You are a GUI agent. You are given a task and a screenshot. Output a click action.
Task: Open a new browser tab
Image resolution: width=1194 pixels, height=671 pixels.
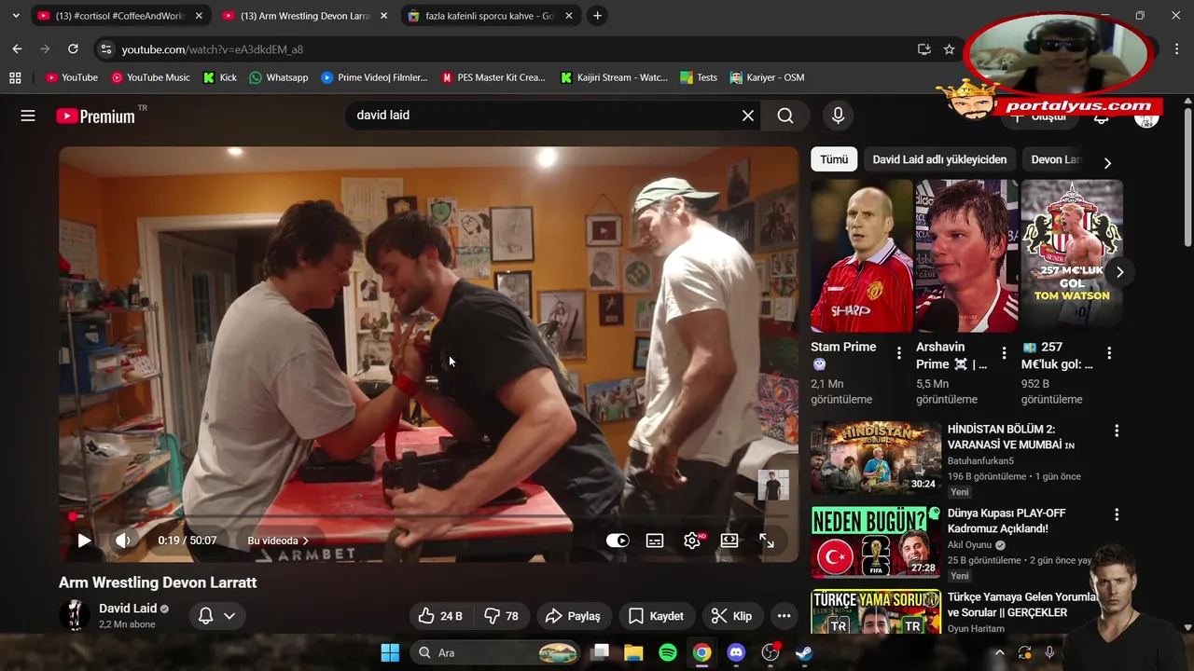[597, 16]
